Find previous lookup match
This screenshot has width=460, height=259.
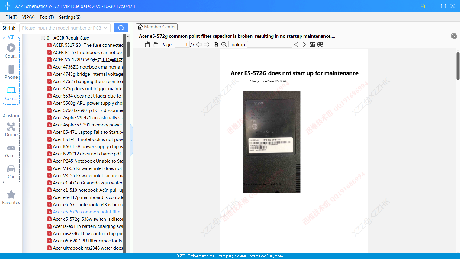point(296,45)
